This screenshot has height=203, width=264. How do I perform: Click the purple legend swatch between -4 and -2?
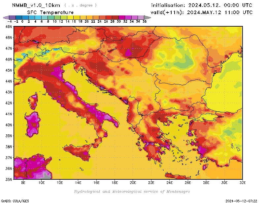(x=13, y=17)
